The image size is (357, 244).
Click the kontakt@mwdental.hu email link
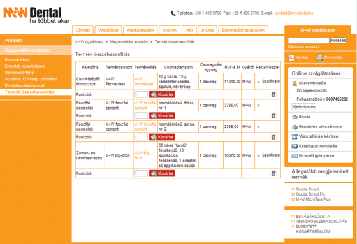[294, 13]
